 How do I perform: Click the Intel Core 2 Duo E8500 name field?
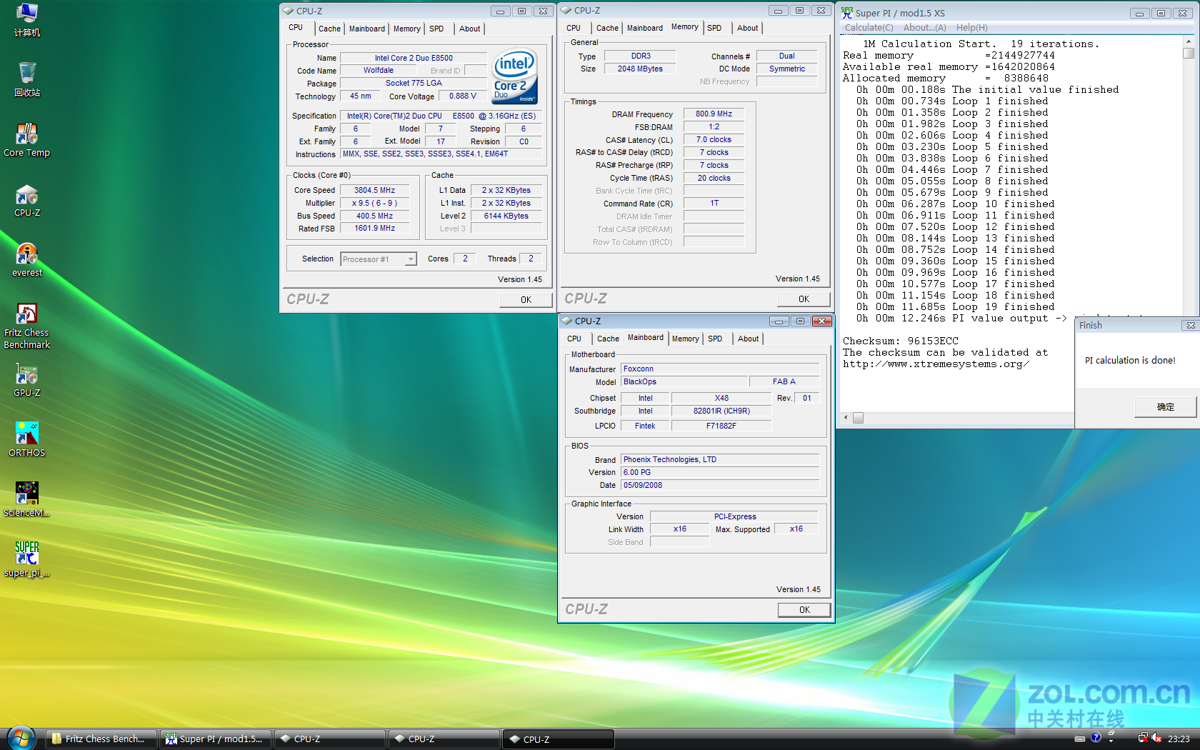point(414,58)
